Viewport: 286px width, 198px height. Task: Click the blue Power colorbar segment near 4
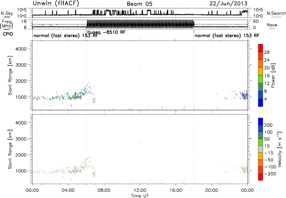pyautogui.click(x=261, y=103)
